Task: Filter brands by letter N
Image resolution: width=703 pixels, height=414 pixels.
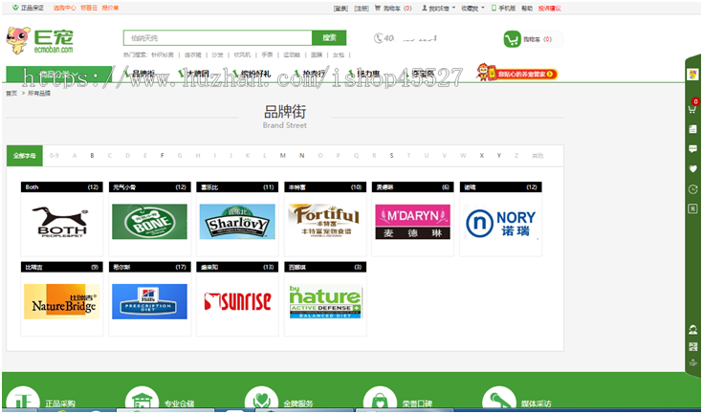Action: [x=301, y=156]
